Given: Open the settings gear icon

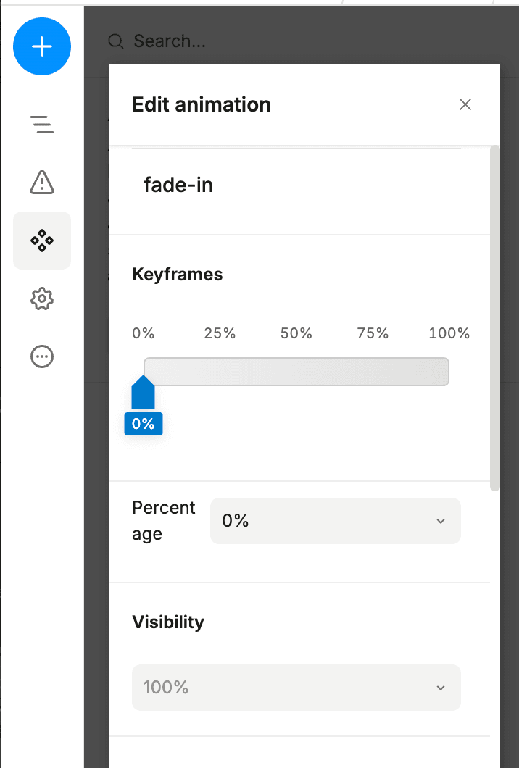Looking at the screenshot, I should tap(42, 299).
